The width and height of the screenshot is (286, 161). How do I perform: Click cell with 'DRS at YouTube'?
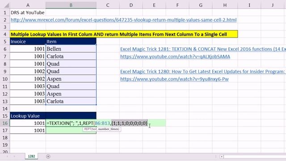point(28,13)
